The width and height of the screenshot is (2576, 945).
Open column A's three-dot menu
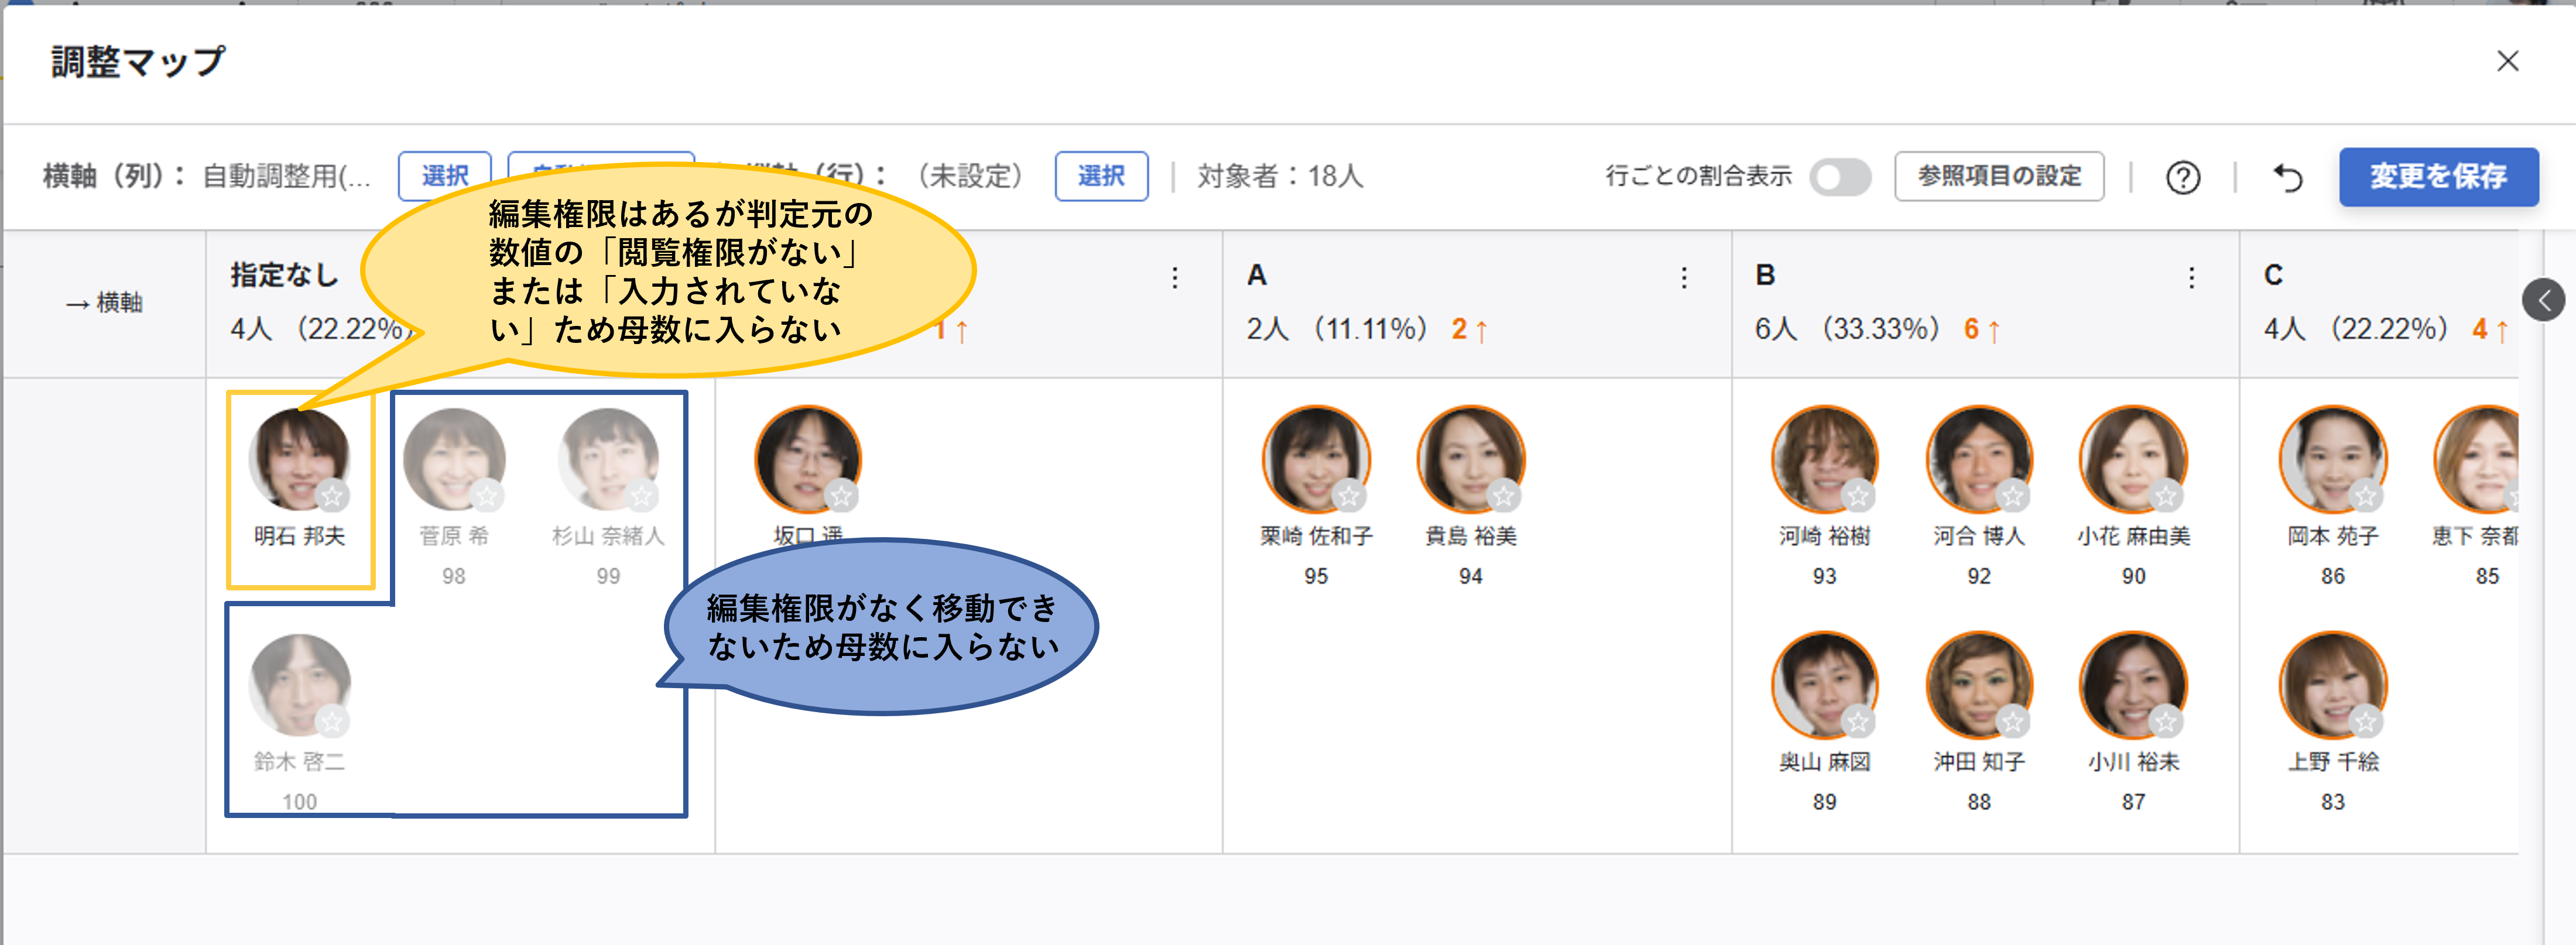click(1686, 277)
